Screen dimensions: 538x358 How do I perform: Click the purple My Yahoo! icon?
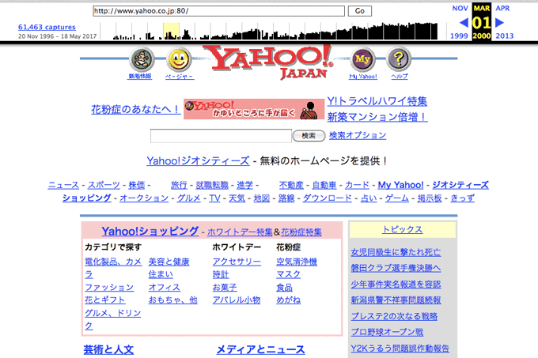[362, 59]
